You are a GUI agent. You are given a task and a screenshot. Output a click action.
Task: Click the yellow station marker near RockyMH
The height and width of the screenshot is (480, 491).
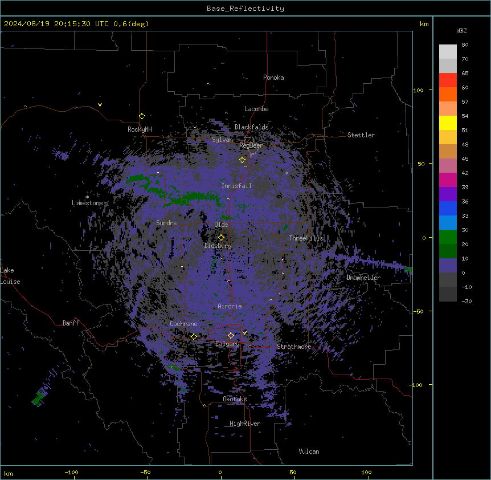coord(142,116)
